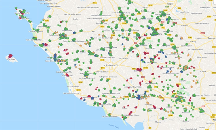
Task: Click the Notre-Dame-de-Monts label
Action: pos(35,40)
